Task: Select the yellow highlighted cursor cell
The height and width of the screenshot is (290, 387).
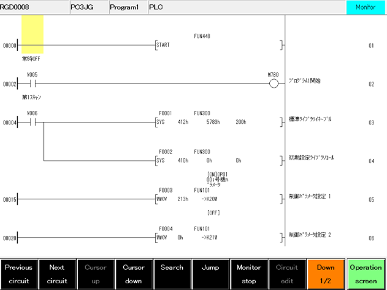Action: point(32,35)
